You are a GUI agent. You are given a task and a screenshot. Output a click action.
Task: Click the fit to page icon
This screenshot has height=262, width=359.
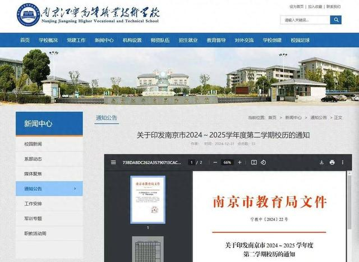(254, 162)
